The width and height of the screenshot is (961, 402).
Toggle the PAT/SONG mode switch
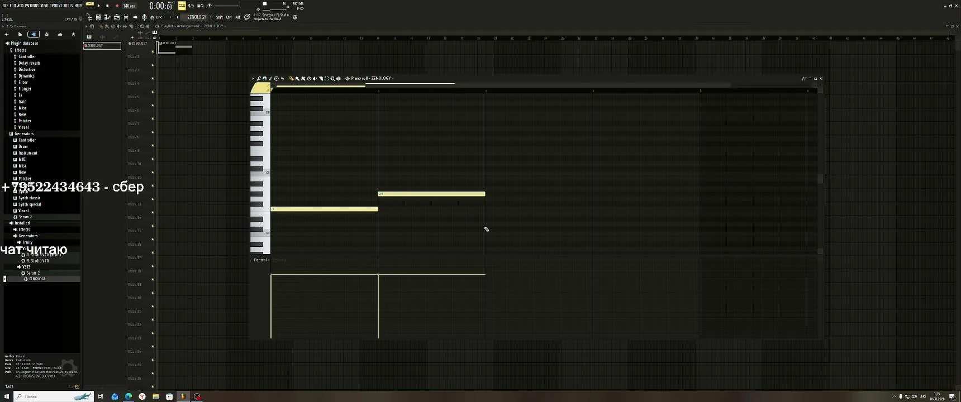pos(89,6)
